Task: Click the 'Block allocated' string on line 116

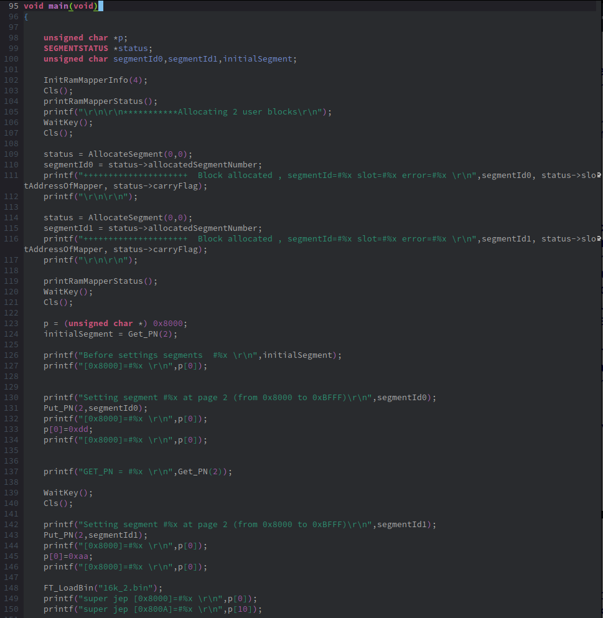Action: click(235, 239)
